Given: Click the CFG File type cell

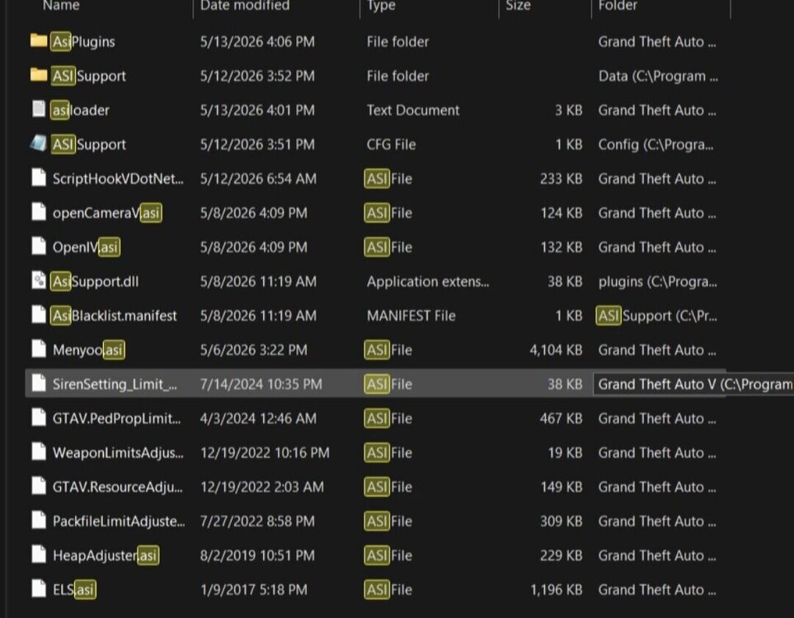Looking at the screenshot, I should click(392, 144).
